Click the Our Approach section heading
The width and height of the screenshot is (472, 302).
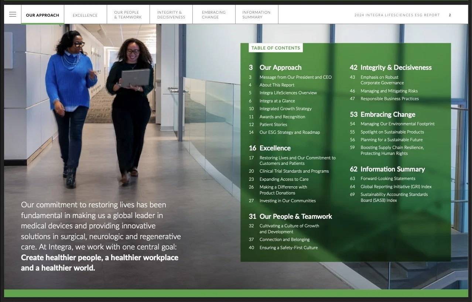tap(275, 68)
